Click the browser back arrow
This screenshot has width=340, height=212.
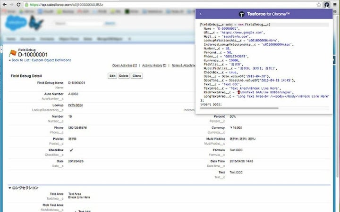coord(5,4)
